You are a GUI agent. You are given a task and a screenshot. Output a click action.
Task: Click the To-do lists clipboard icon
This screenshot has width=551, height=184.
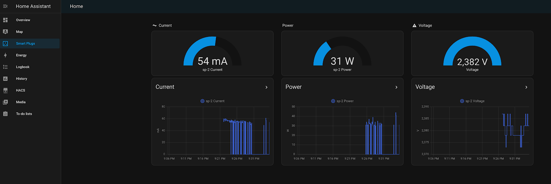[x=5, y=114]
